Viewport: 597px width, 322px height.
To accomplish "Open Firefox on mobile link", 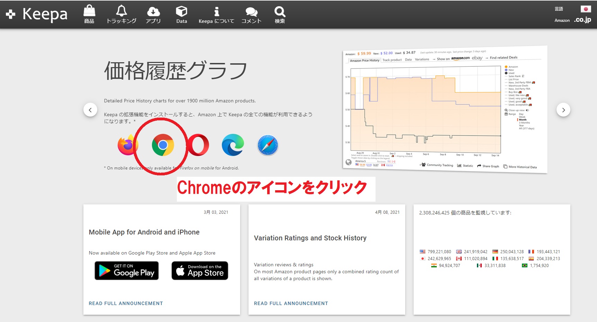I will point(197,168).
